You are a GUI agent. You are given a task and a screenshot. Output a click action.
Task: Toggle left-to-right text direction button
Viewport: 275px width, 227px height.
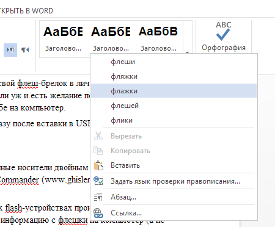[10, 50]
